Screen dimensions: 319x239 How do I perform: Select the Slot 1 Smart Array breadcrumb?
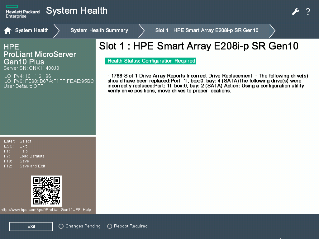(x=207, y=30)
